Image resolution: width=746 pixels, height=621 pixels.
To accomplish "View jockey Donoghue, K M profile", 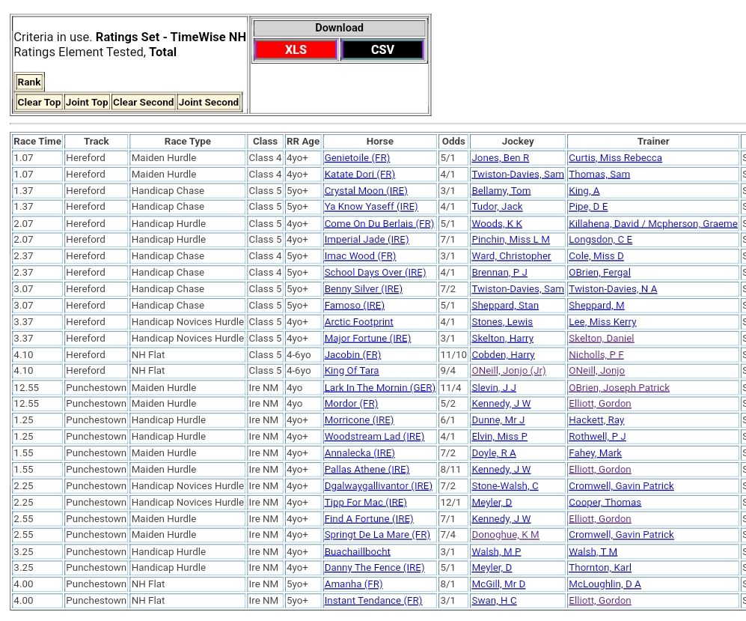I will click(x=505, y=535).
